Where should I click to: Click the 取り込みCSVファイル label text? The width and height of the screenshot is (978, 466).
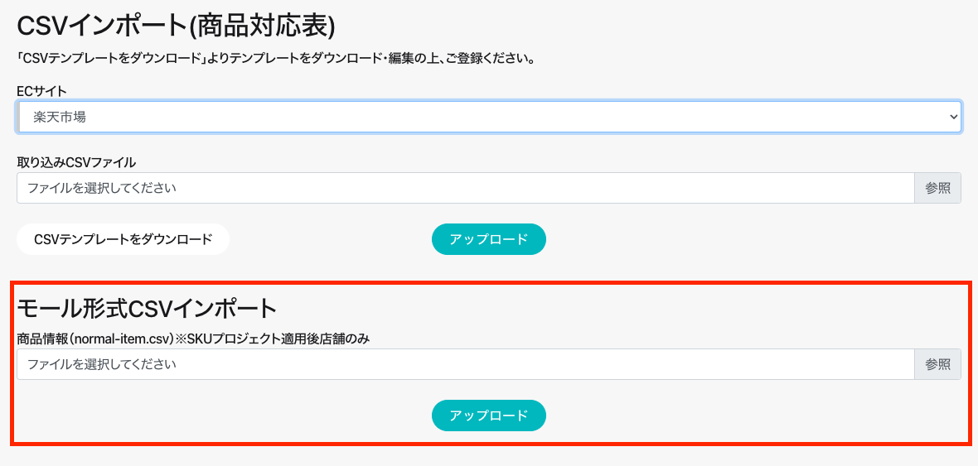click(x=76, y=162)
